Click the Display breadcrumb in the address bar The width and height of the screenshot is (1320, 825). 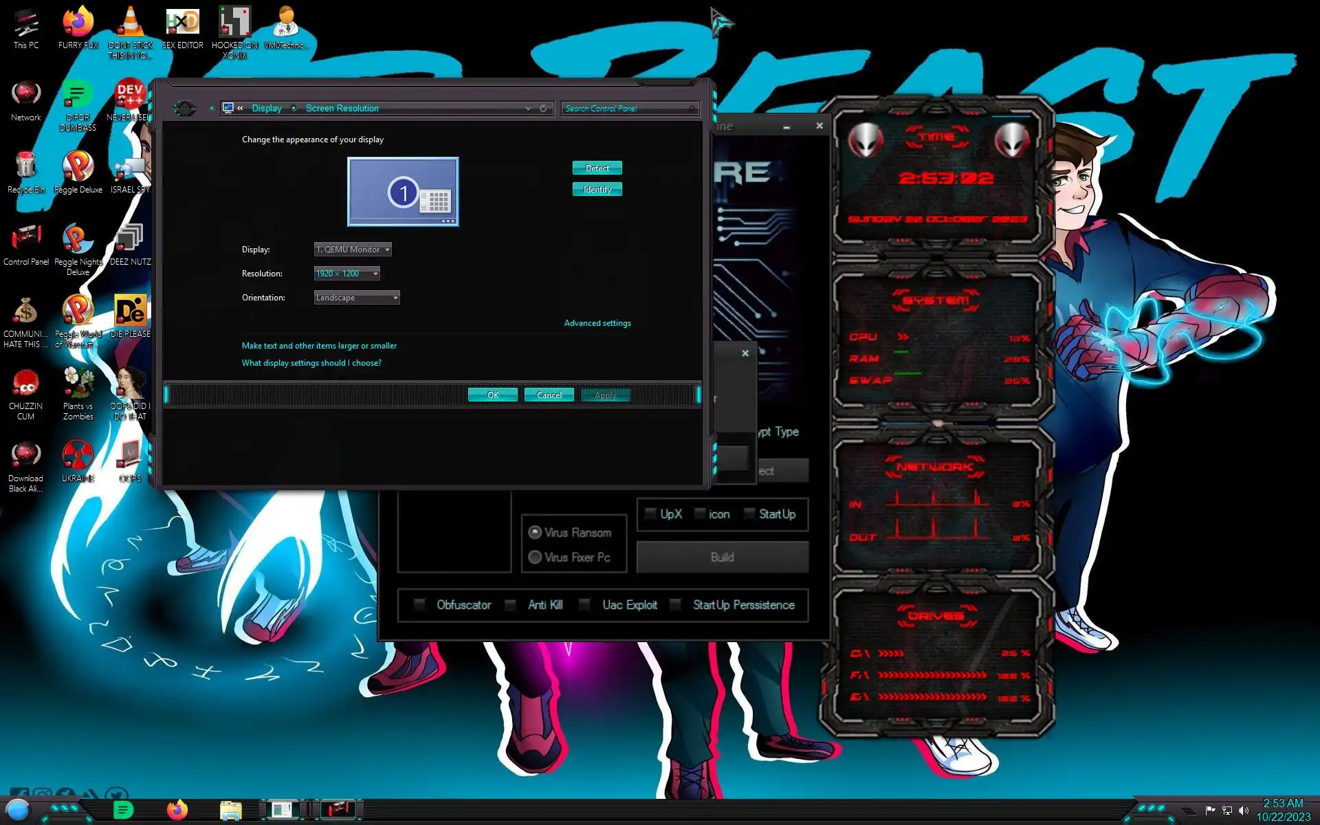coord(267,109)
